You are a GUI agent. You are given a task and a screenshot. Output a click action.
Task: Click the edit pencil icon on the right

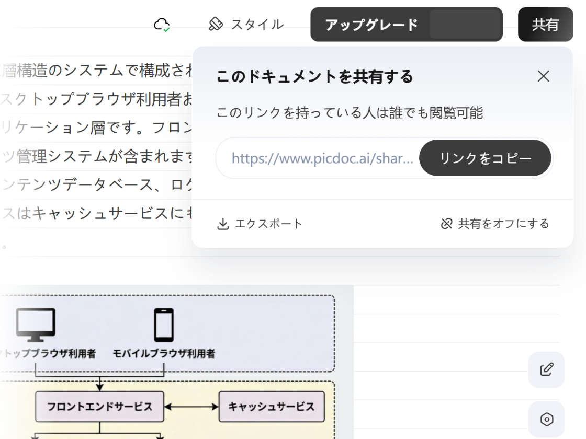[x=546, y=369]
